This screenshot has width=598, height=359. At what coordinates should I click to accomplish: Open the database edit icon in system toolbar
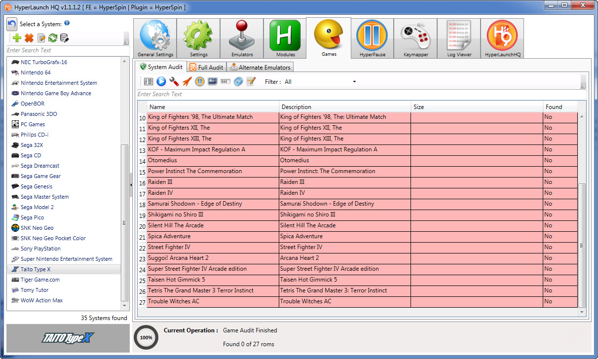click(x=64, y=38)
